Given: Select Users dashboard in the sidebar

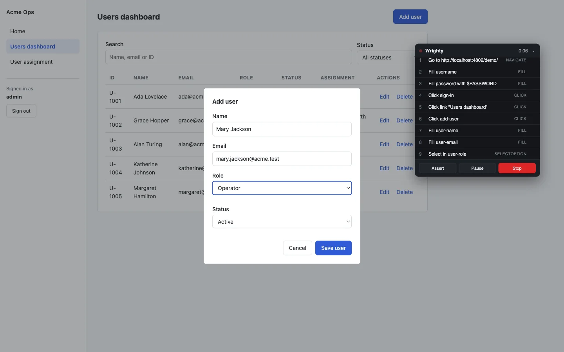Looking at the screenshot, I should coord(43,47).
